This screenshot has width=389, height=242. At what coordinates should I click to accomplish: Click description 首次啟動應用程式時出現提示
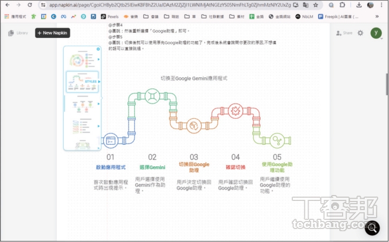(111, 185)
